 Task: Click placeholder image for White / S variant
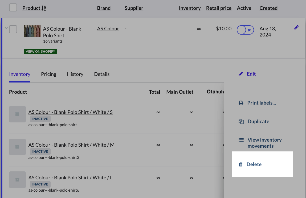(17, 114)
